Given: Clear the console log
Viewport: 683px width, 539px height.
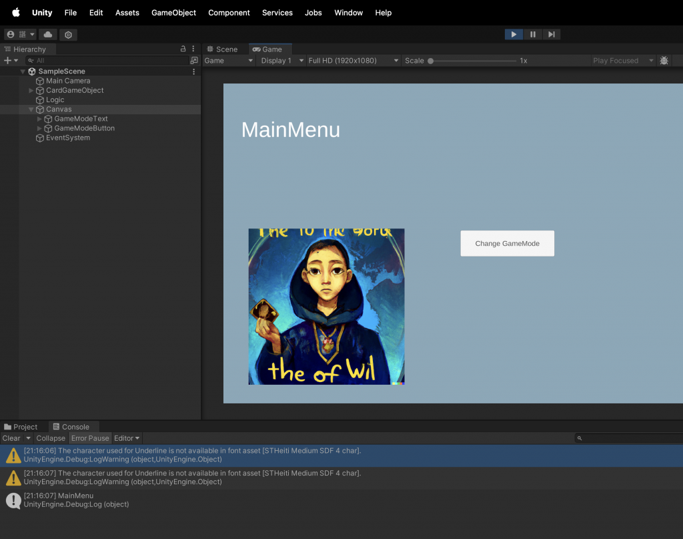Looking at the screenshot, I should click(11, 438).
